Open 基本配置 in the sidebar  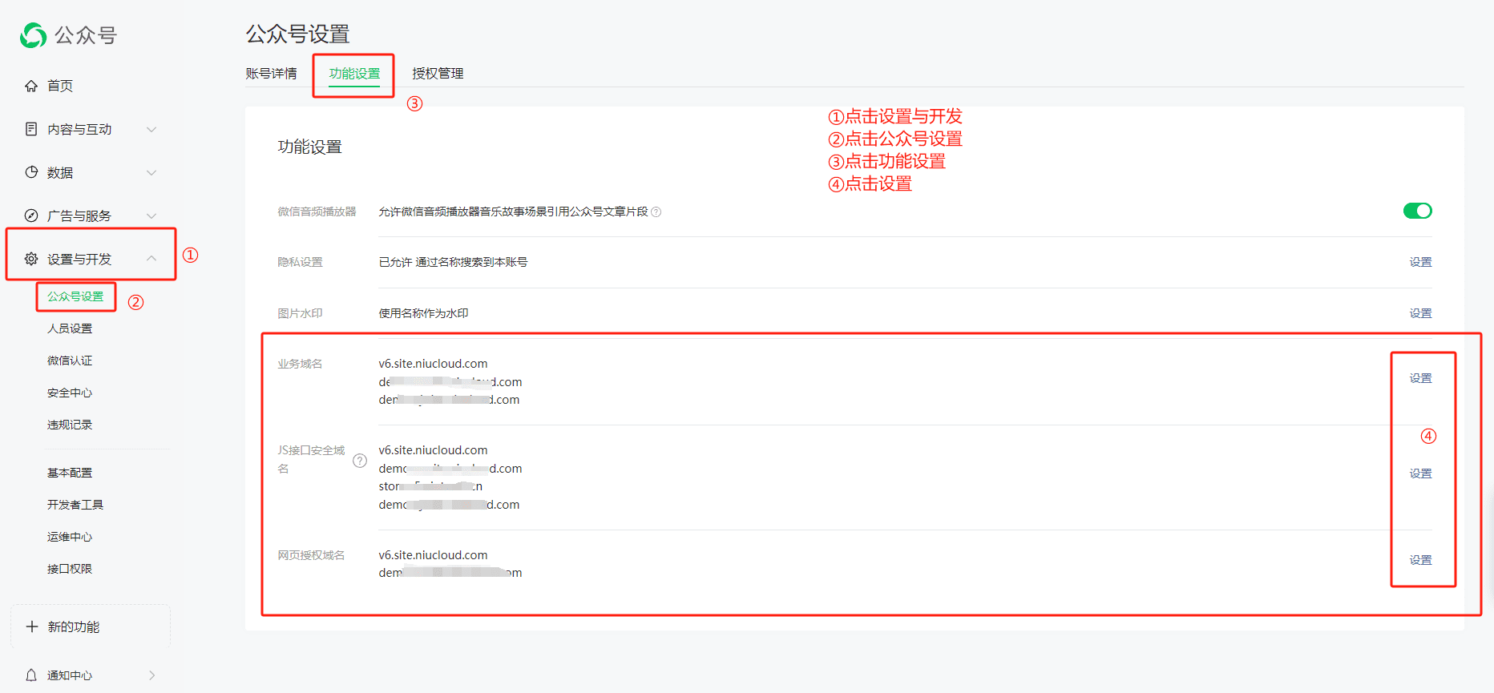click(70, 473)
